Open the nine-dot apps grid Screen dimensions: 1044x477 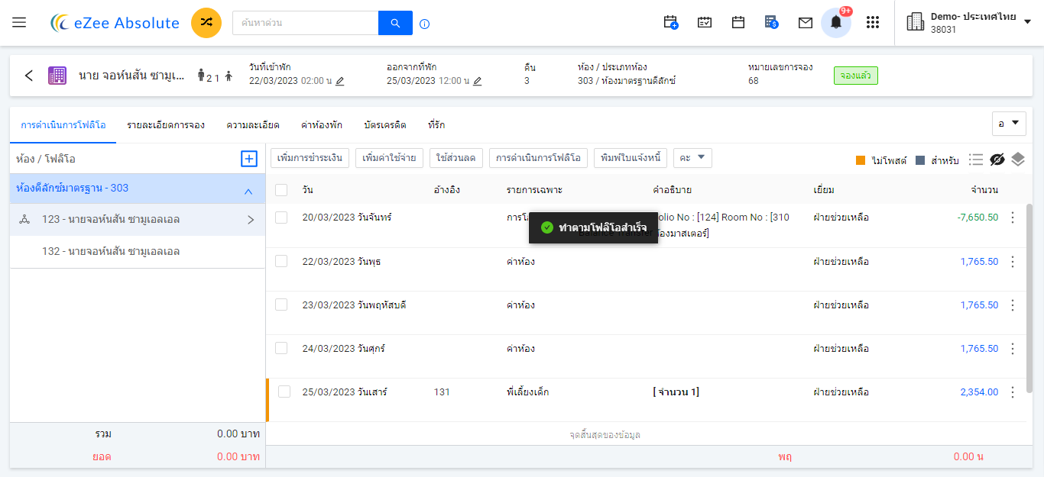873,23
